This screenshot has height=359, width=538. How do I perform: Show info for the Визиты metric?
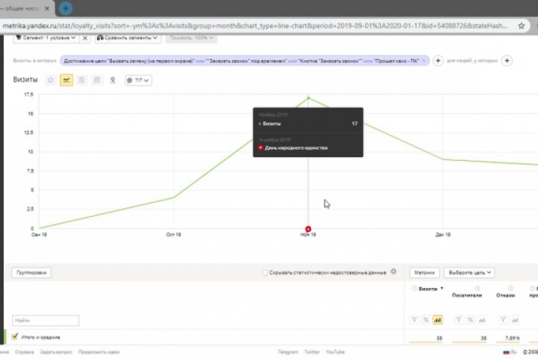point(415,289)
